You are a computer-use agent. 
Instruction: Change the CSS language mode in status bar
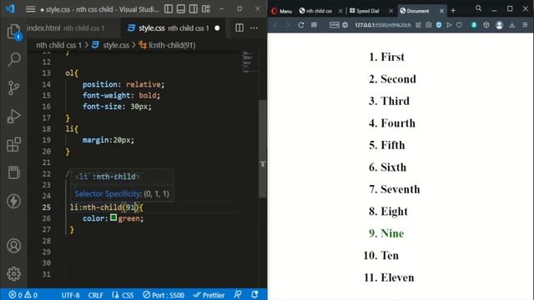coord(123,294)
